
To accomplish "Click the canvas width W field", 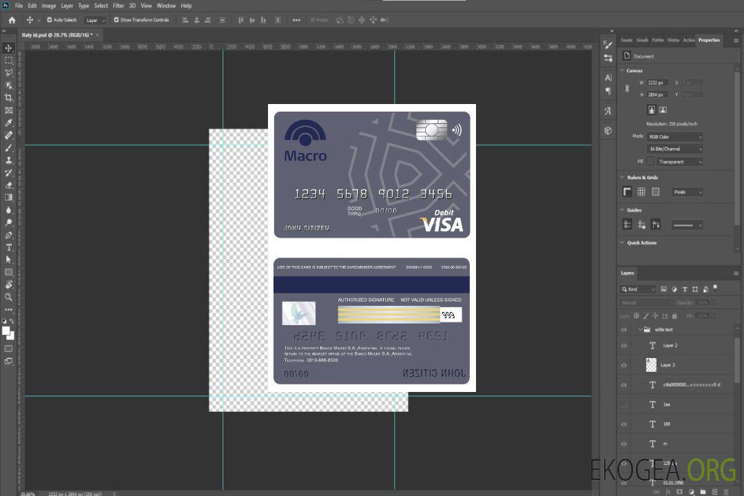I will coord(657,83).
